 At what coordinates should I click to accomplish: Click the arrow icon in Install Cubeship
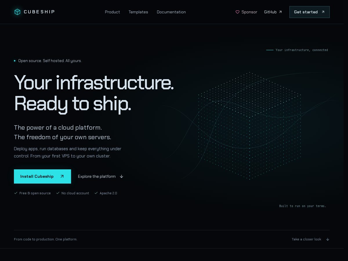pos(62,176)
